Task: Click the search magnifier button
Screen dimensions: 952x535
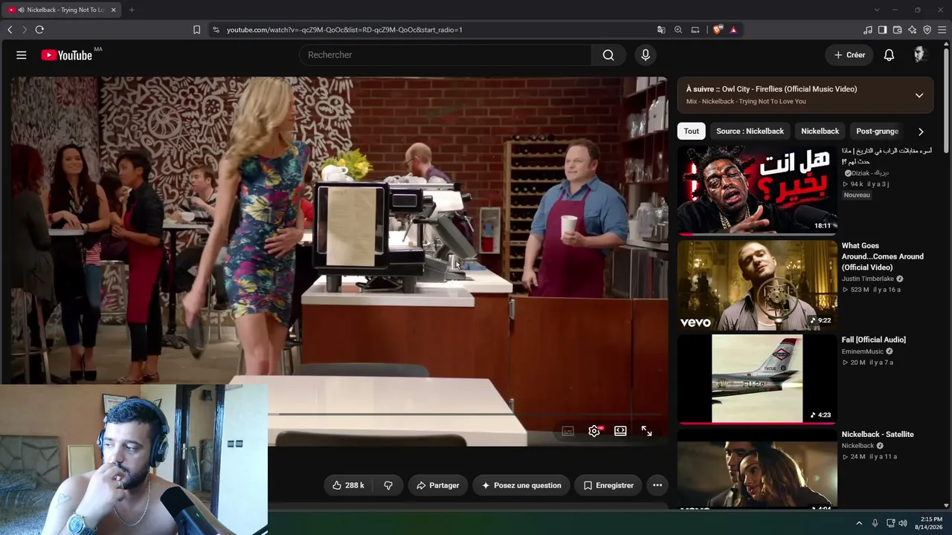Action: (x=608, y=55)
